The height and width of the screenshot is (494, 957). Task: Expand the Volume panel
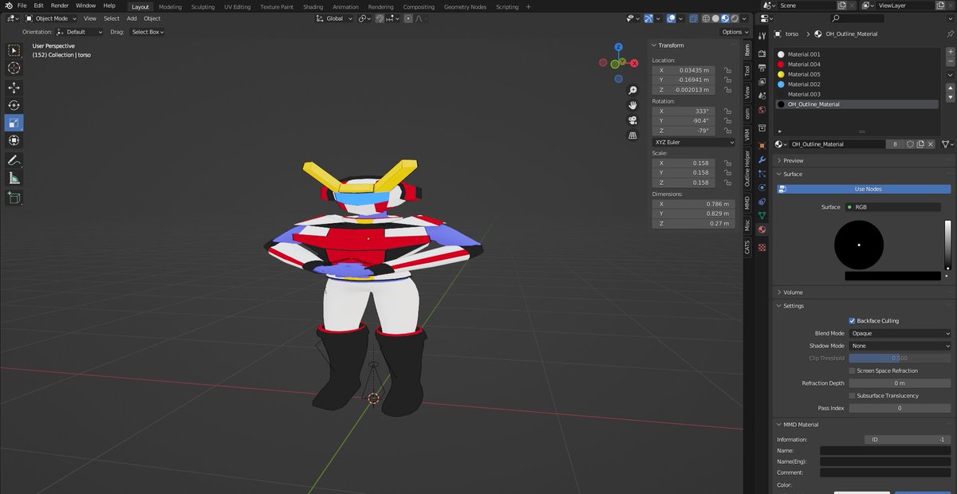791,292
